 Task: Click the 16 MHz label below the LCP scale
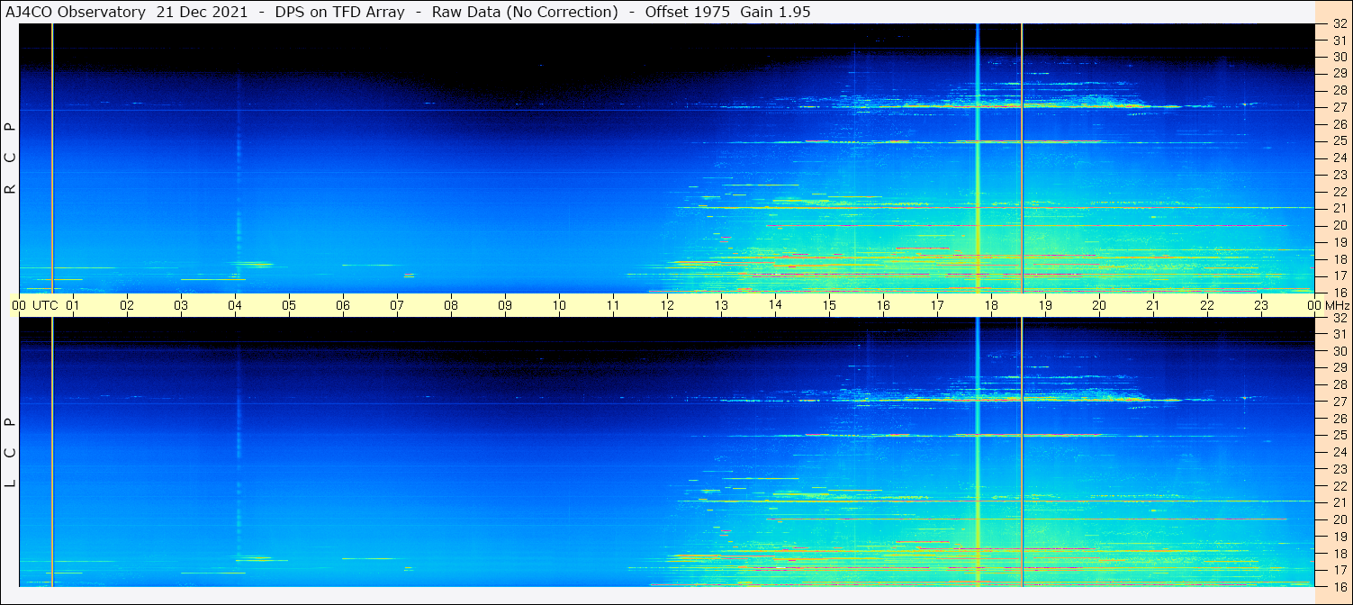click(1339, 586)
